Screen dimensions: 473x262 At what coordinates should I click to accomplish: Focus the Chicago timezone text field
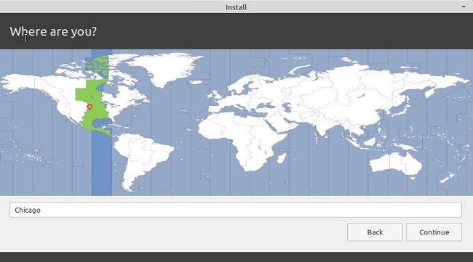[x=236, y=210]
